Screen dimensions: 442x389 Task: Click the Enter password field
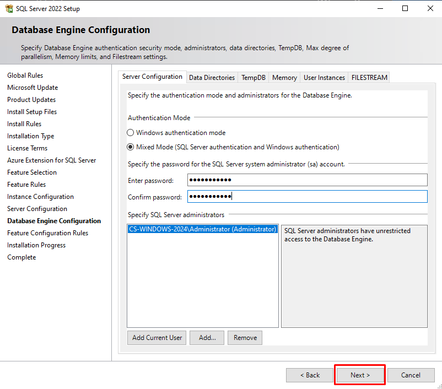tap(307, 180)
